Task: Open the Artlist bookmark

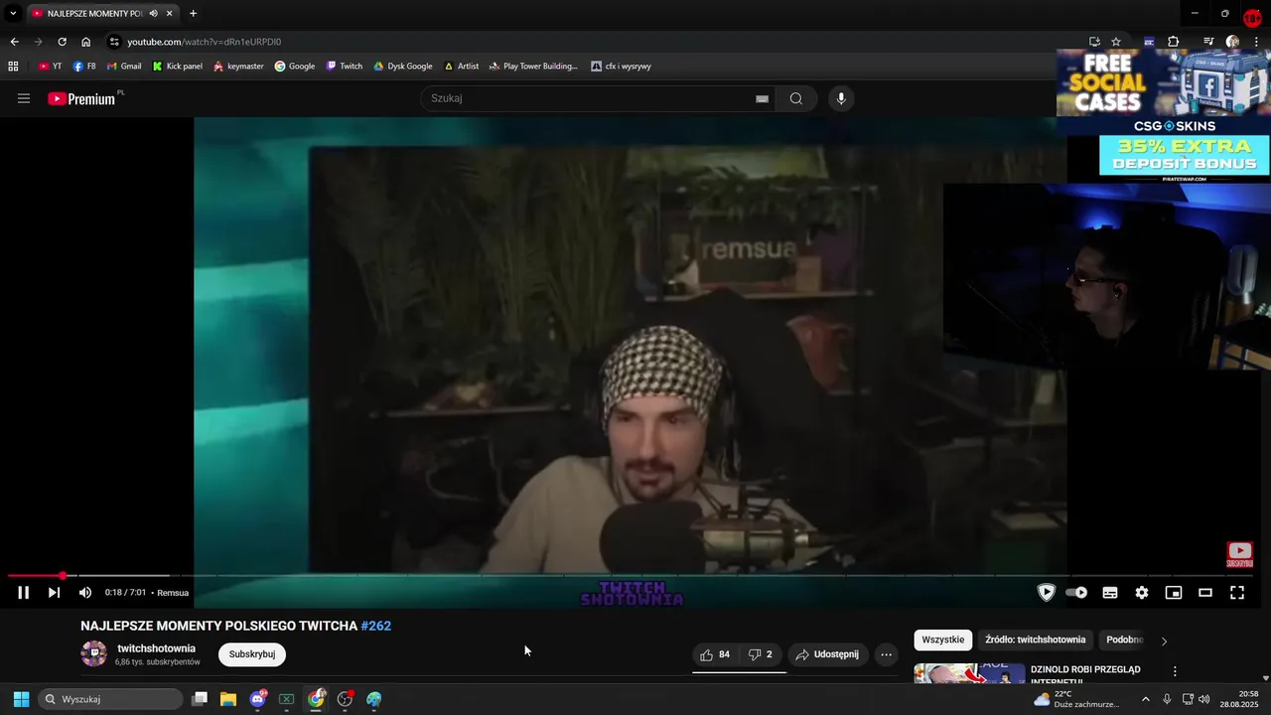Action: [461, 67]
